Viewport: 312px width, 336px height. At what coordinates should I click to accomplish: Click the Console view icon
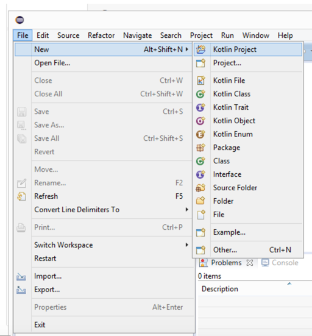pyautogui.click(x=265, y=263)
